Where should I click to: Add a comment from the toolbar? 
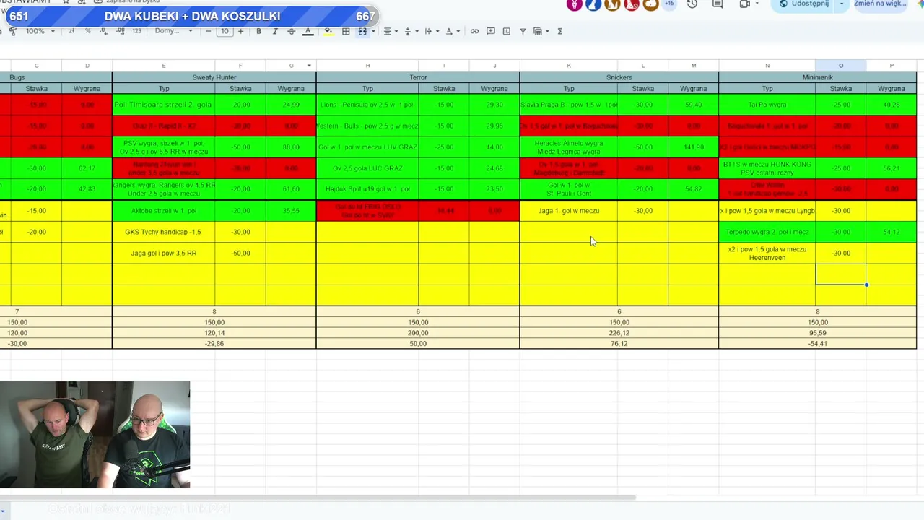[491, 31]
